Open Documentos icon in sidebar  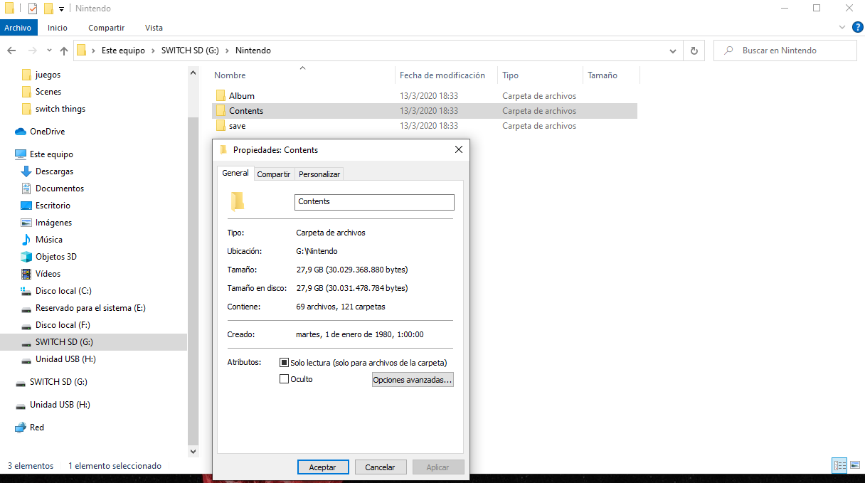[x=26, y=189]
